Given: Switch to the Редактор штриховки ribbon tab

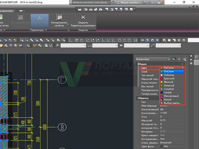Looking at the screenshot, I should click(6, 11).
